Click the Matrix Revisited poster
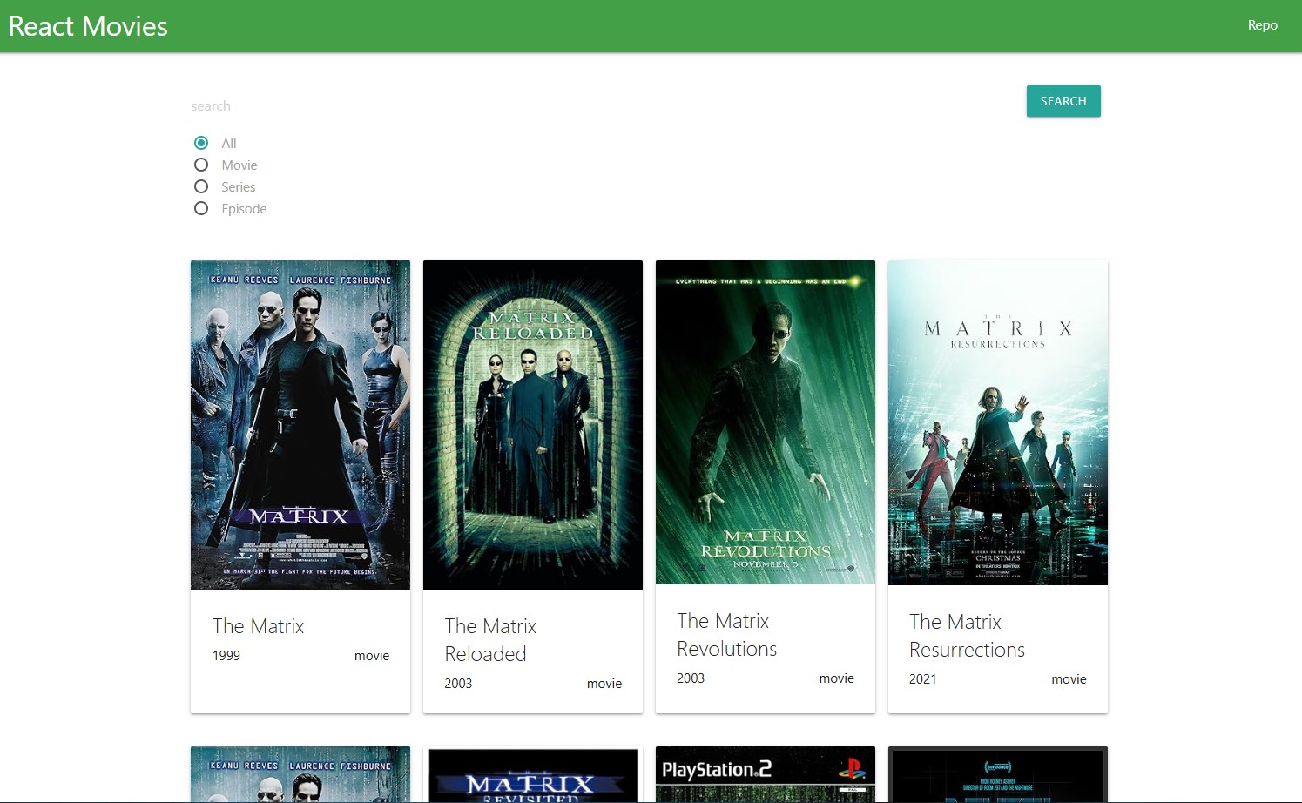The image size is (1302, 803). (533, 774)
